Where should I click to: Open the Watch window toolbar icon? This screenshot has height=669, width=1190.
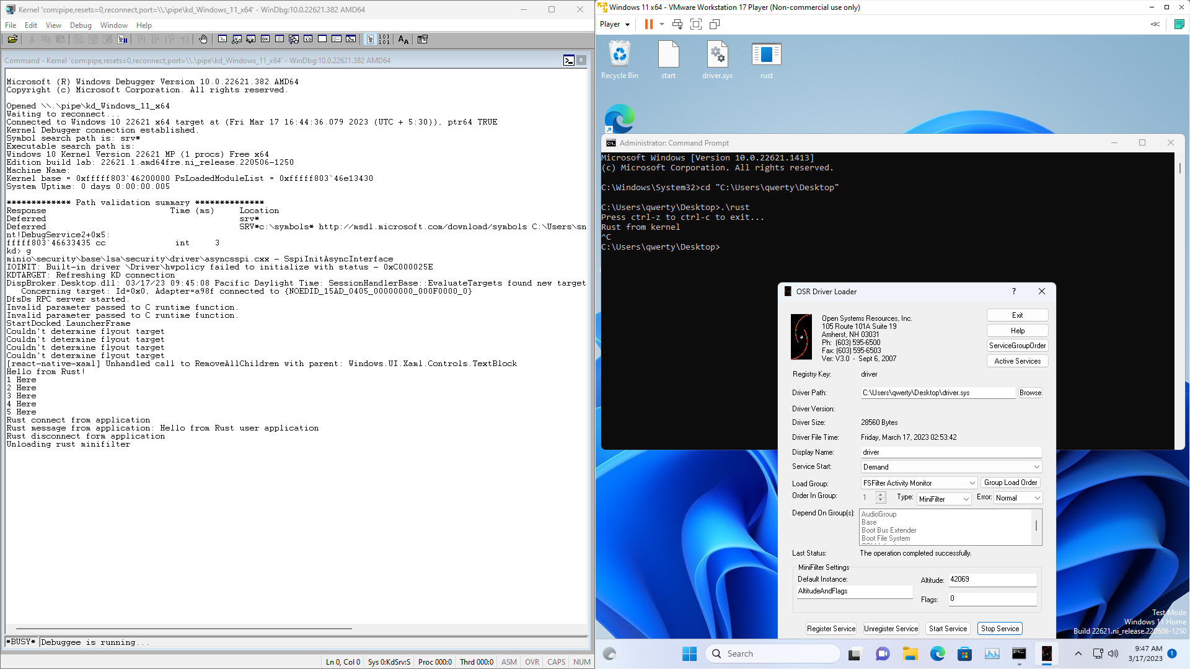(x=237, y=39)
